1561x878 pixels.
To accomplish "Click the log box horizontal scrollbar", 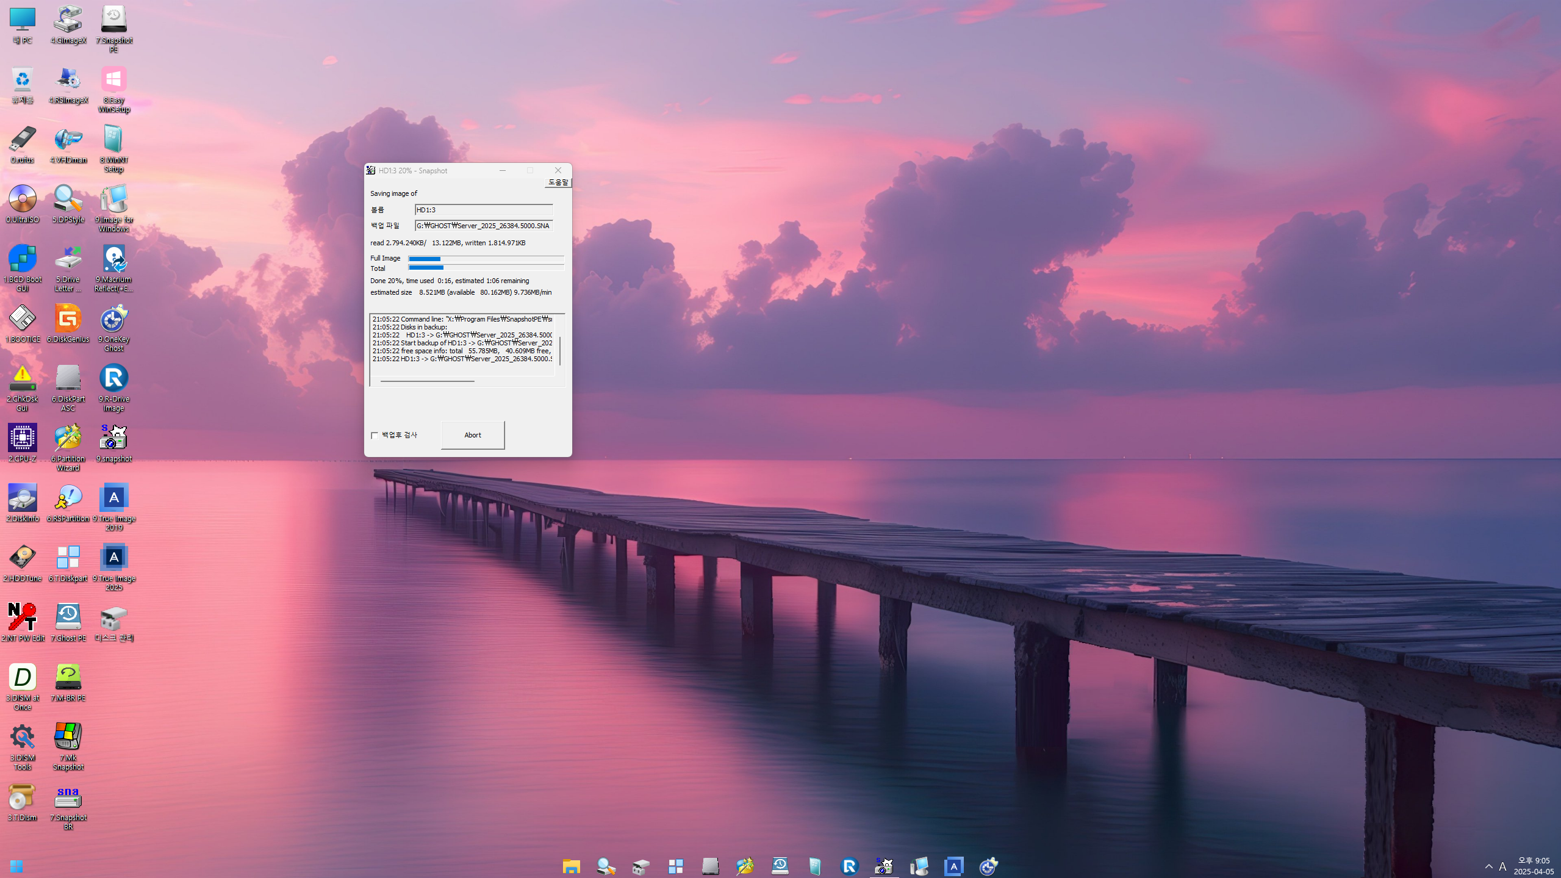I will pyautogui.click(x=427, y=381).
